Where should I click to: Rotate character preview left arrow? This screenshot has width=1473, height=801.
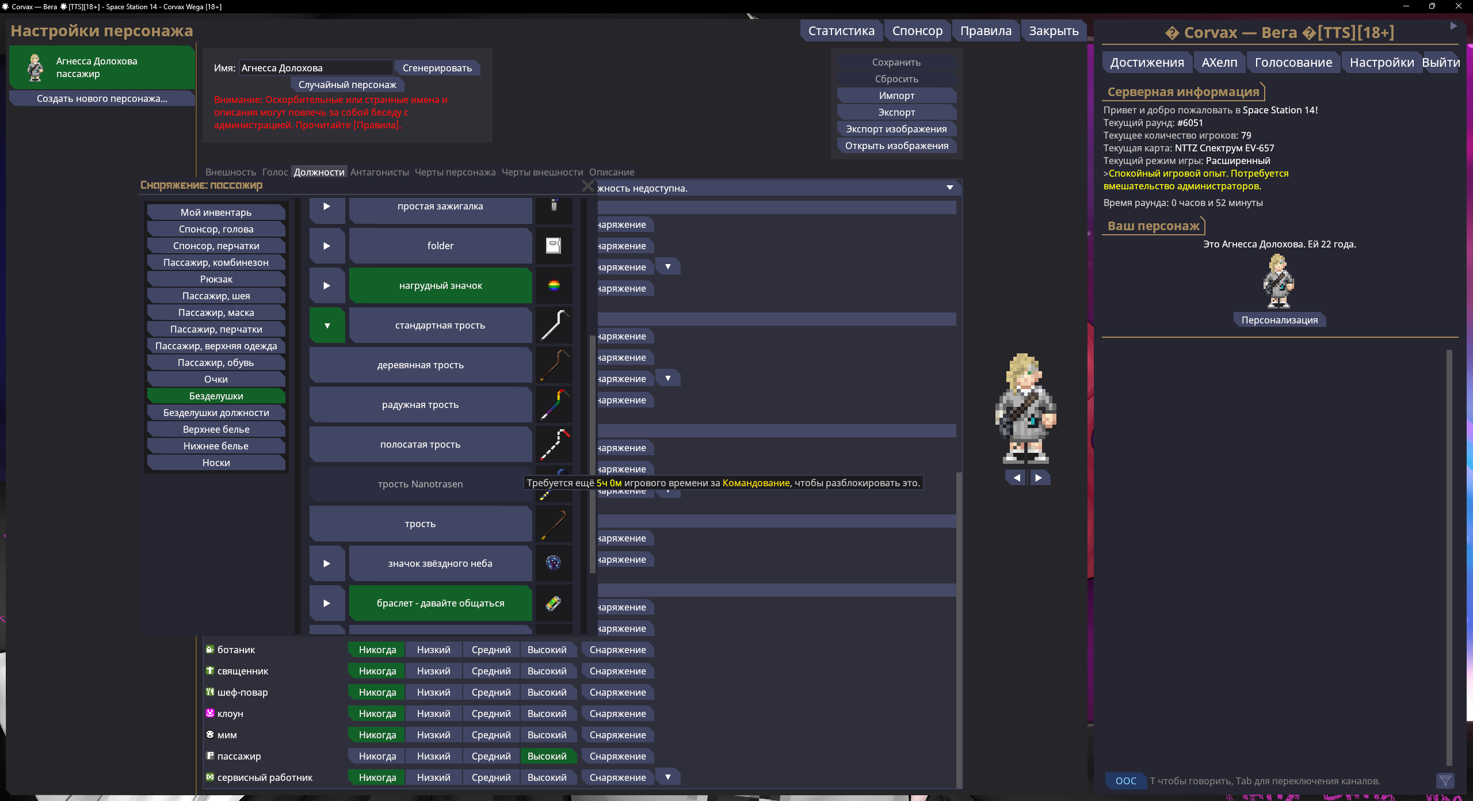1017,478
